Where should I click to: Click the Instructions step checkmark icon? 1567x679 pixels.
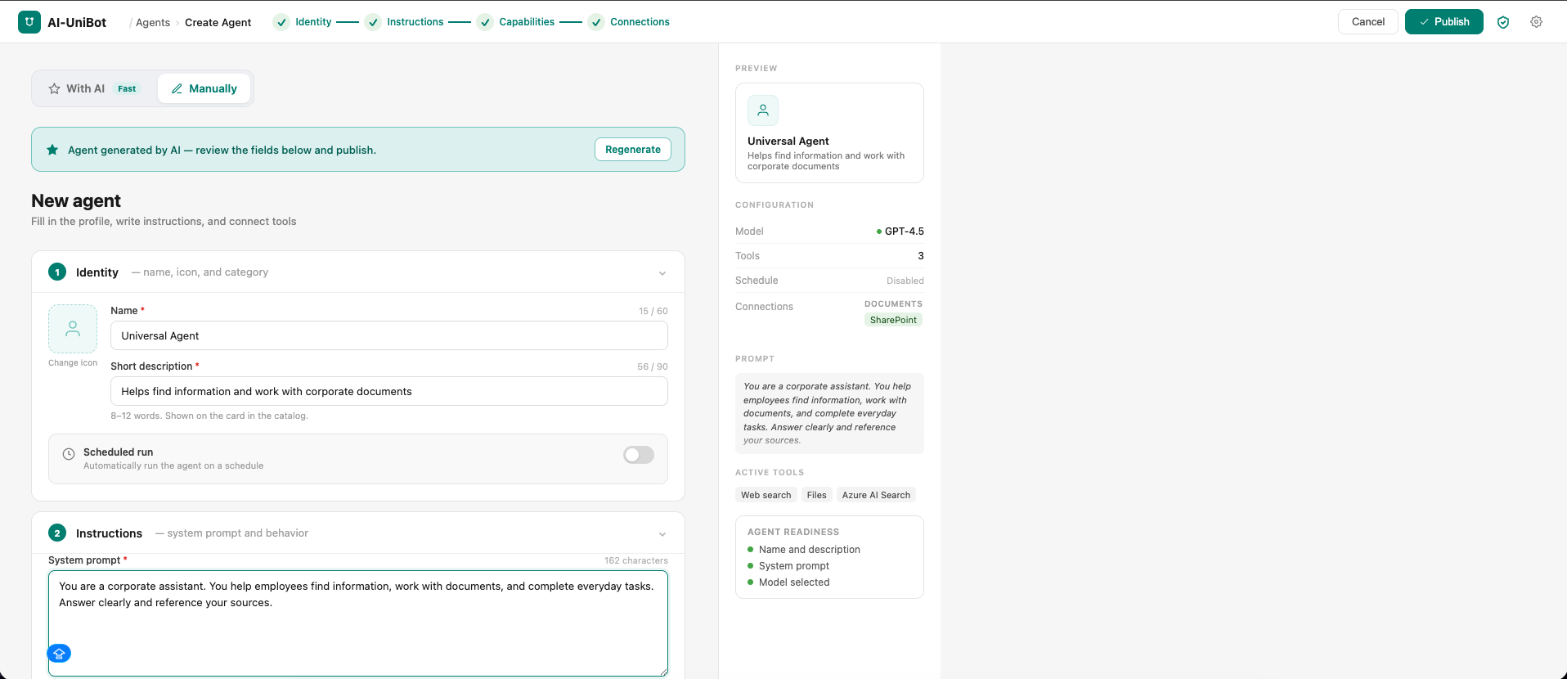373,22
